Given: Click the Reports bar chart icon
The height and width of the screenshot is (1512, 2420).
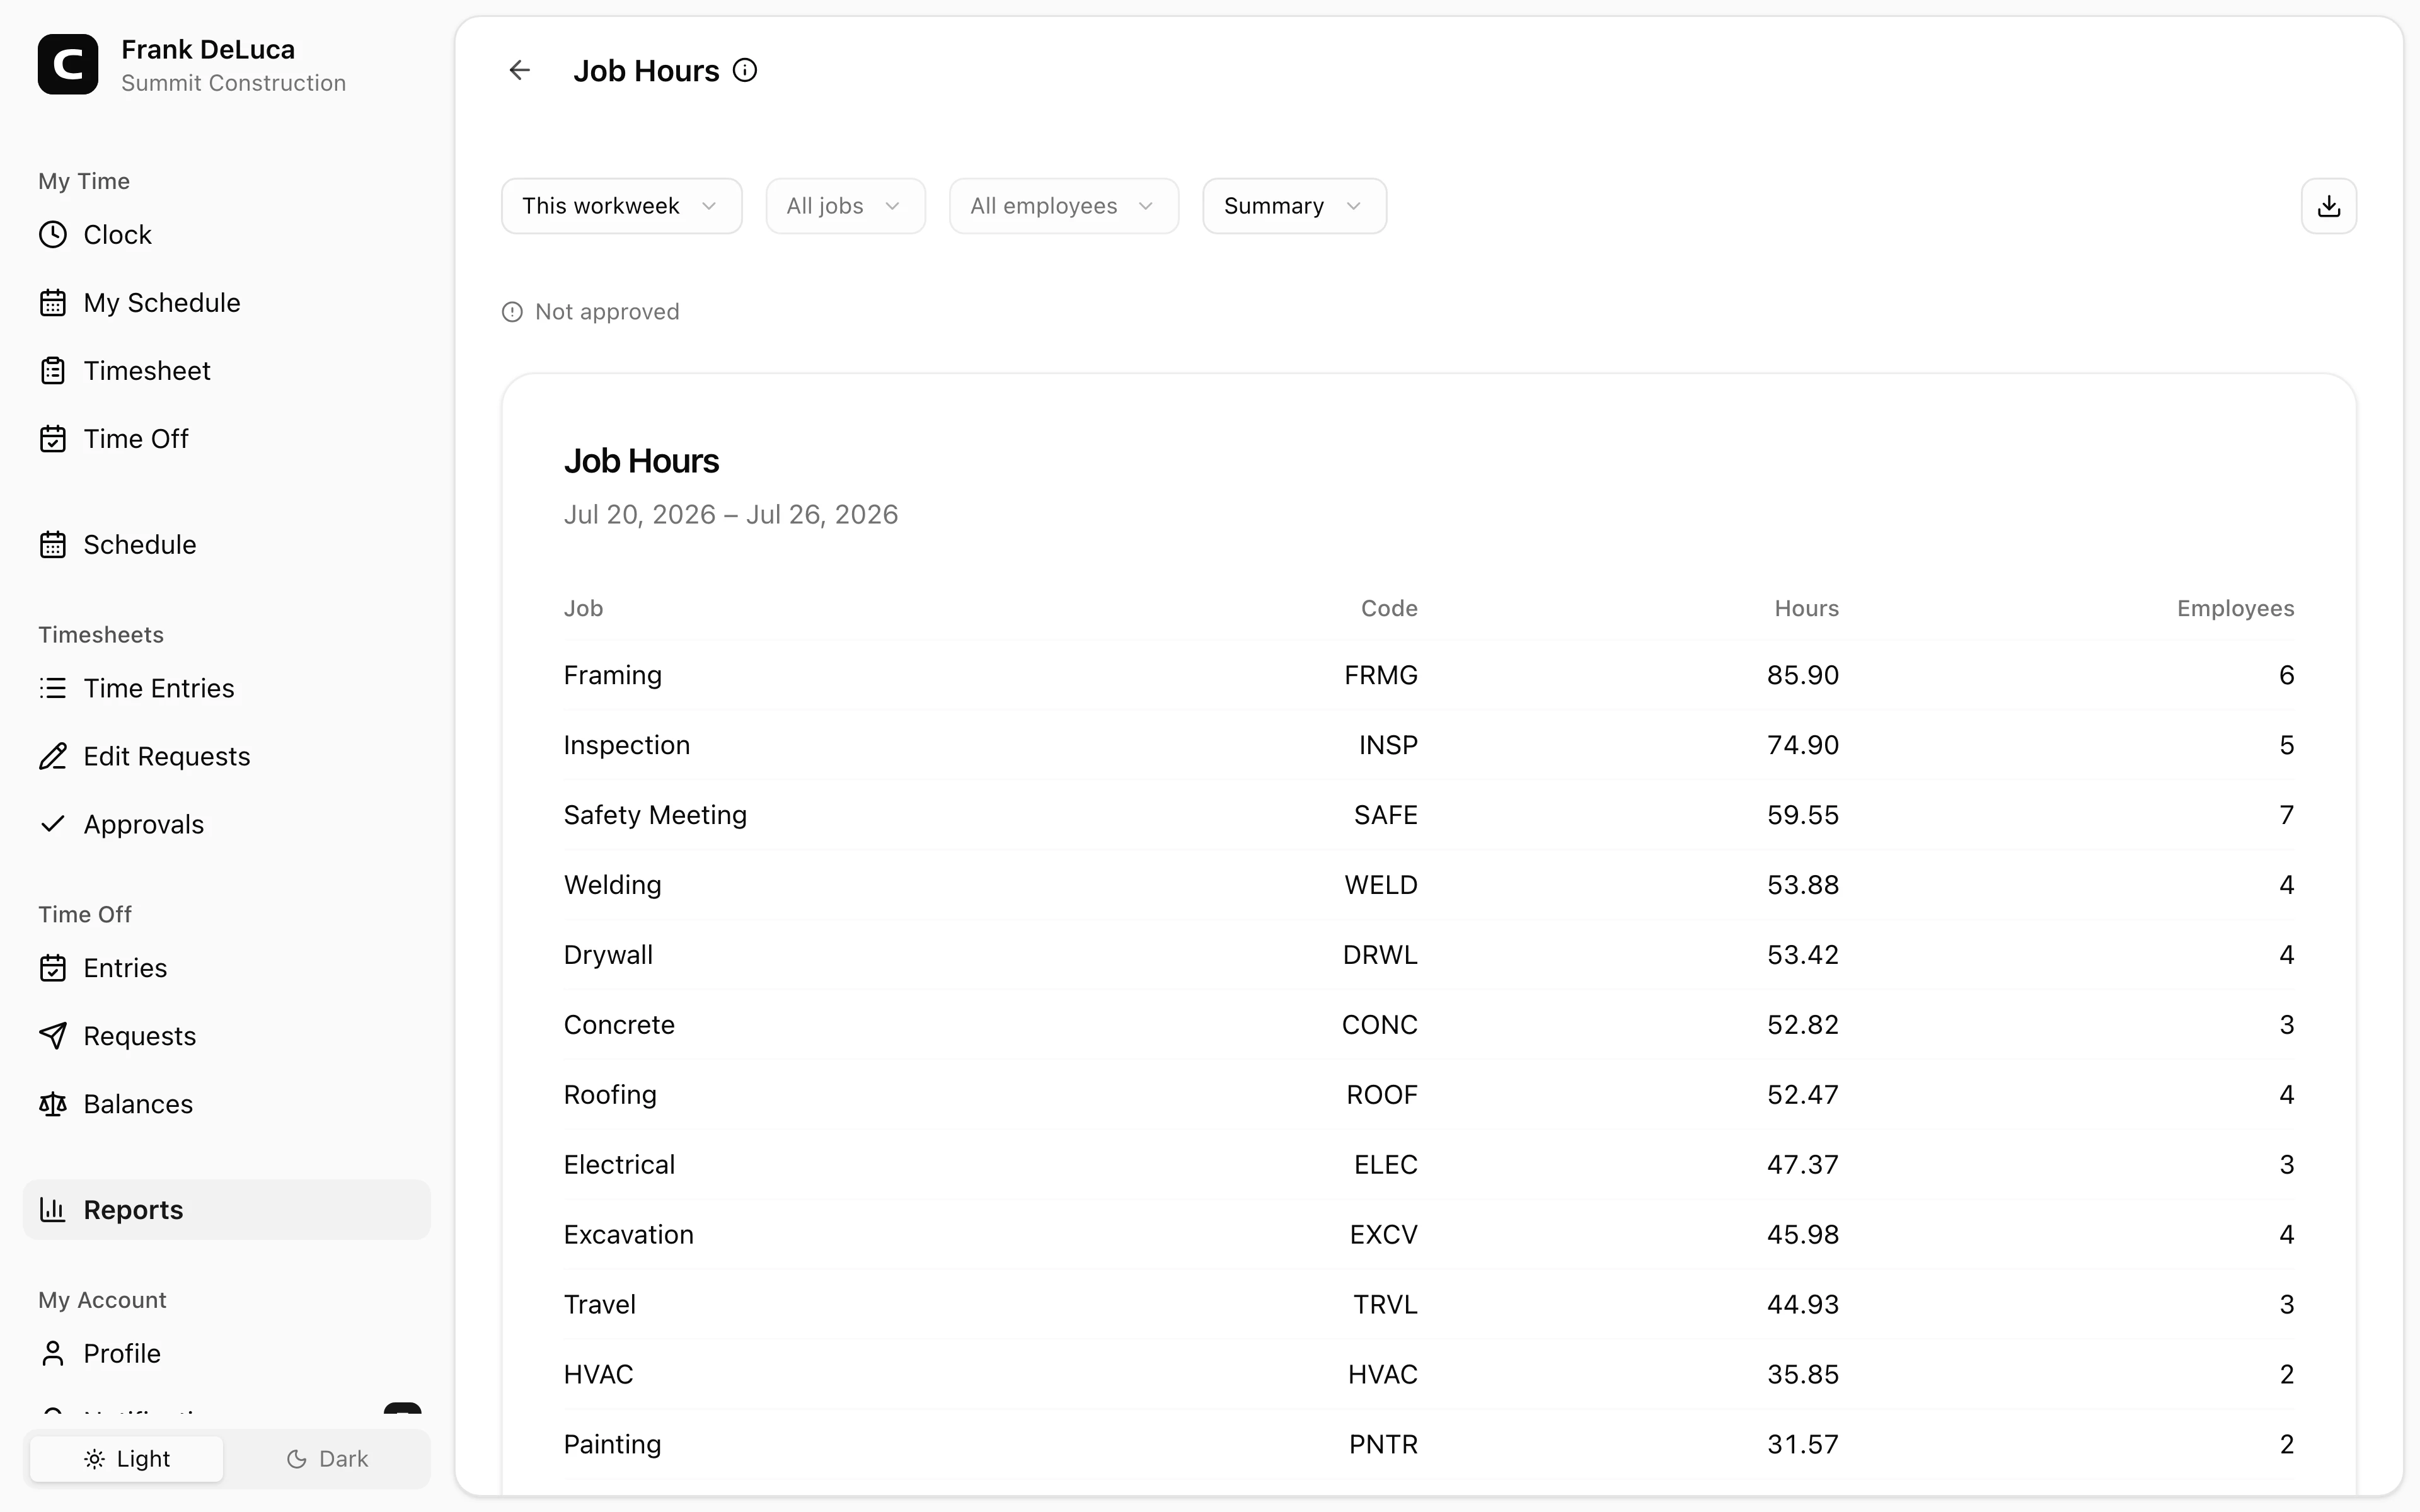Looking at the screenshot, I should click(53, 1210).
